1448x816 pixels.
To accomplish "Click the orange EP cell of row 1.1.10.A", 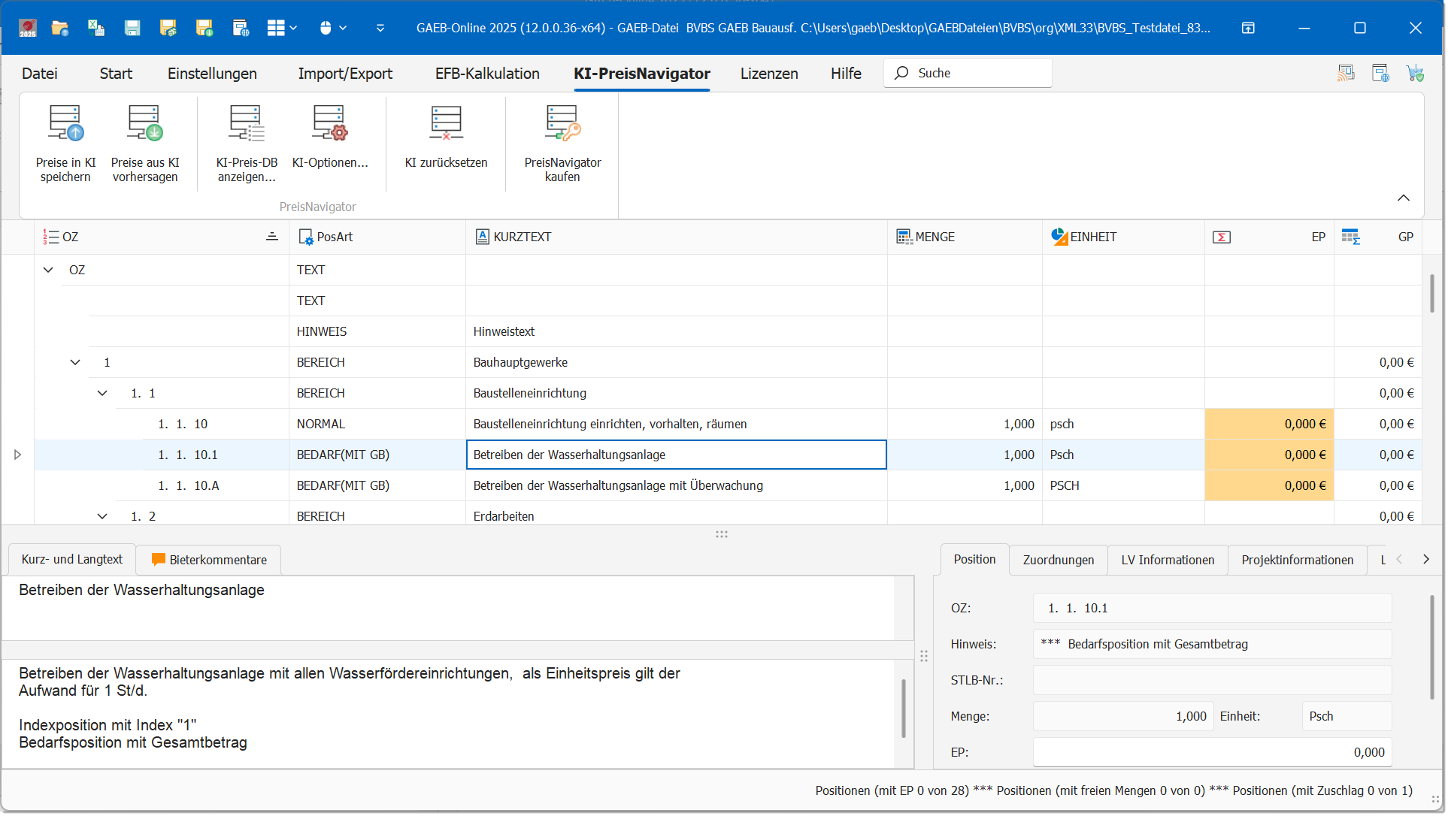I will [1269, 486].
